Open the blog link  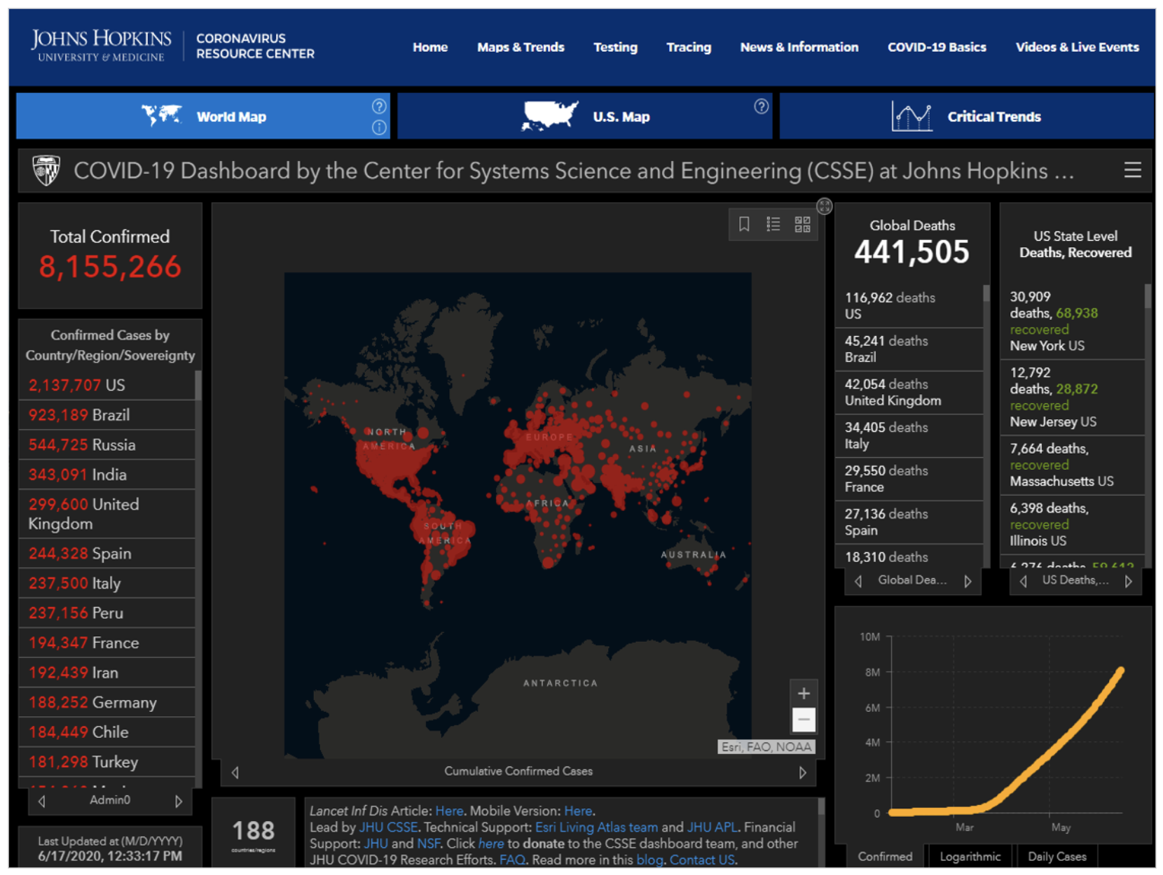(649, 860)
